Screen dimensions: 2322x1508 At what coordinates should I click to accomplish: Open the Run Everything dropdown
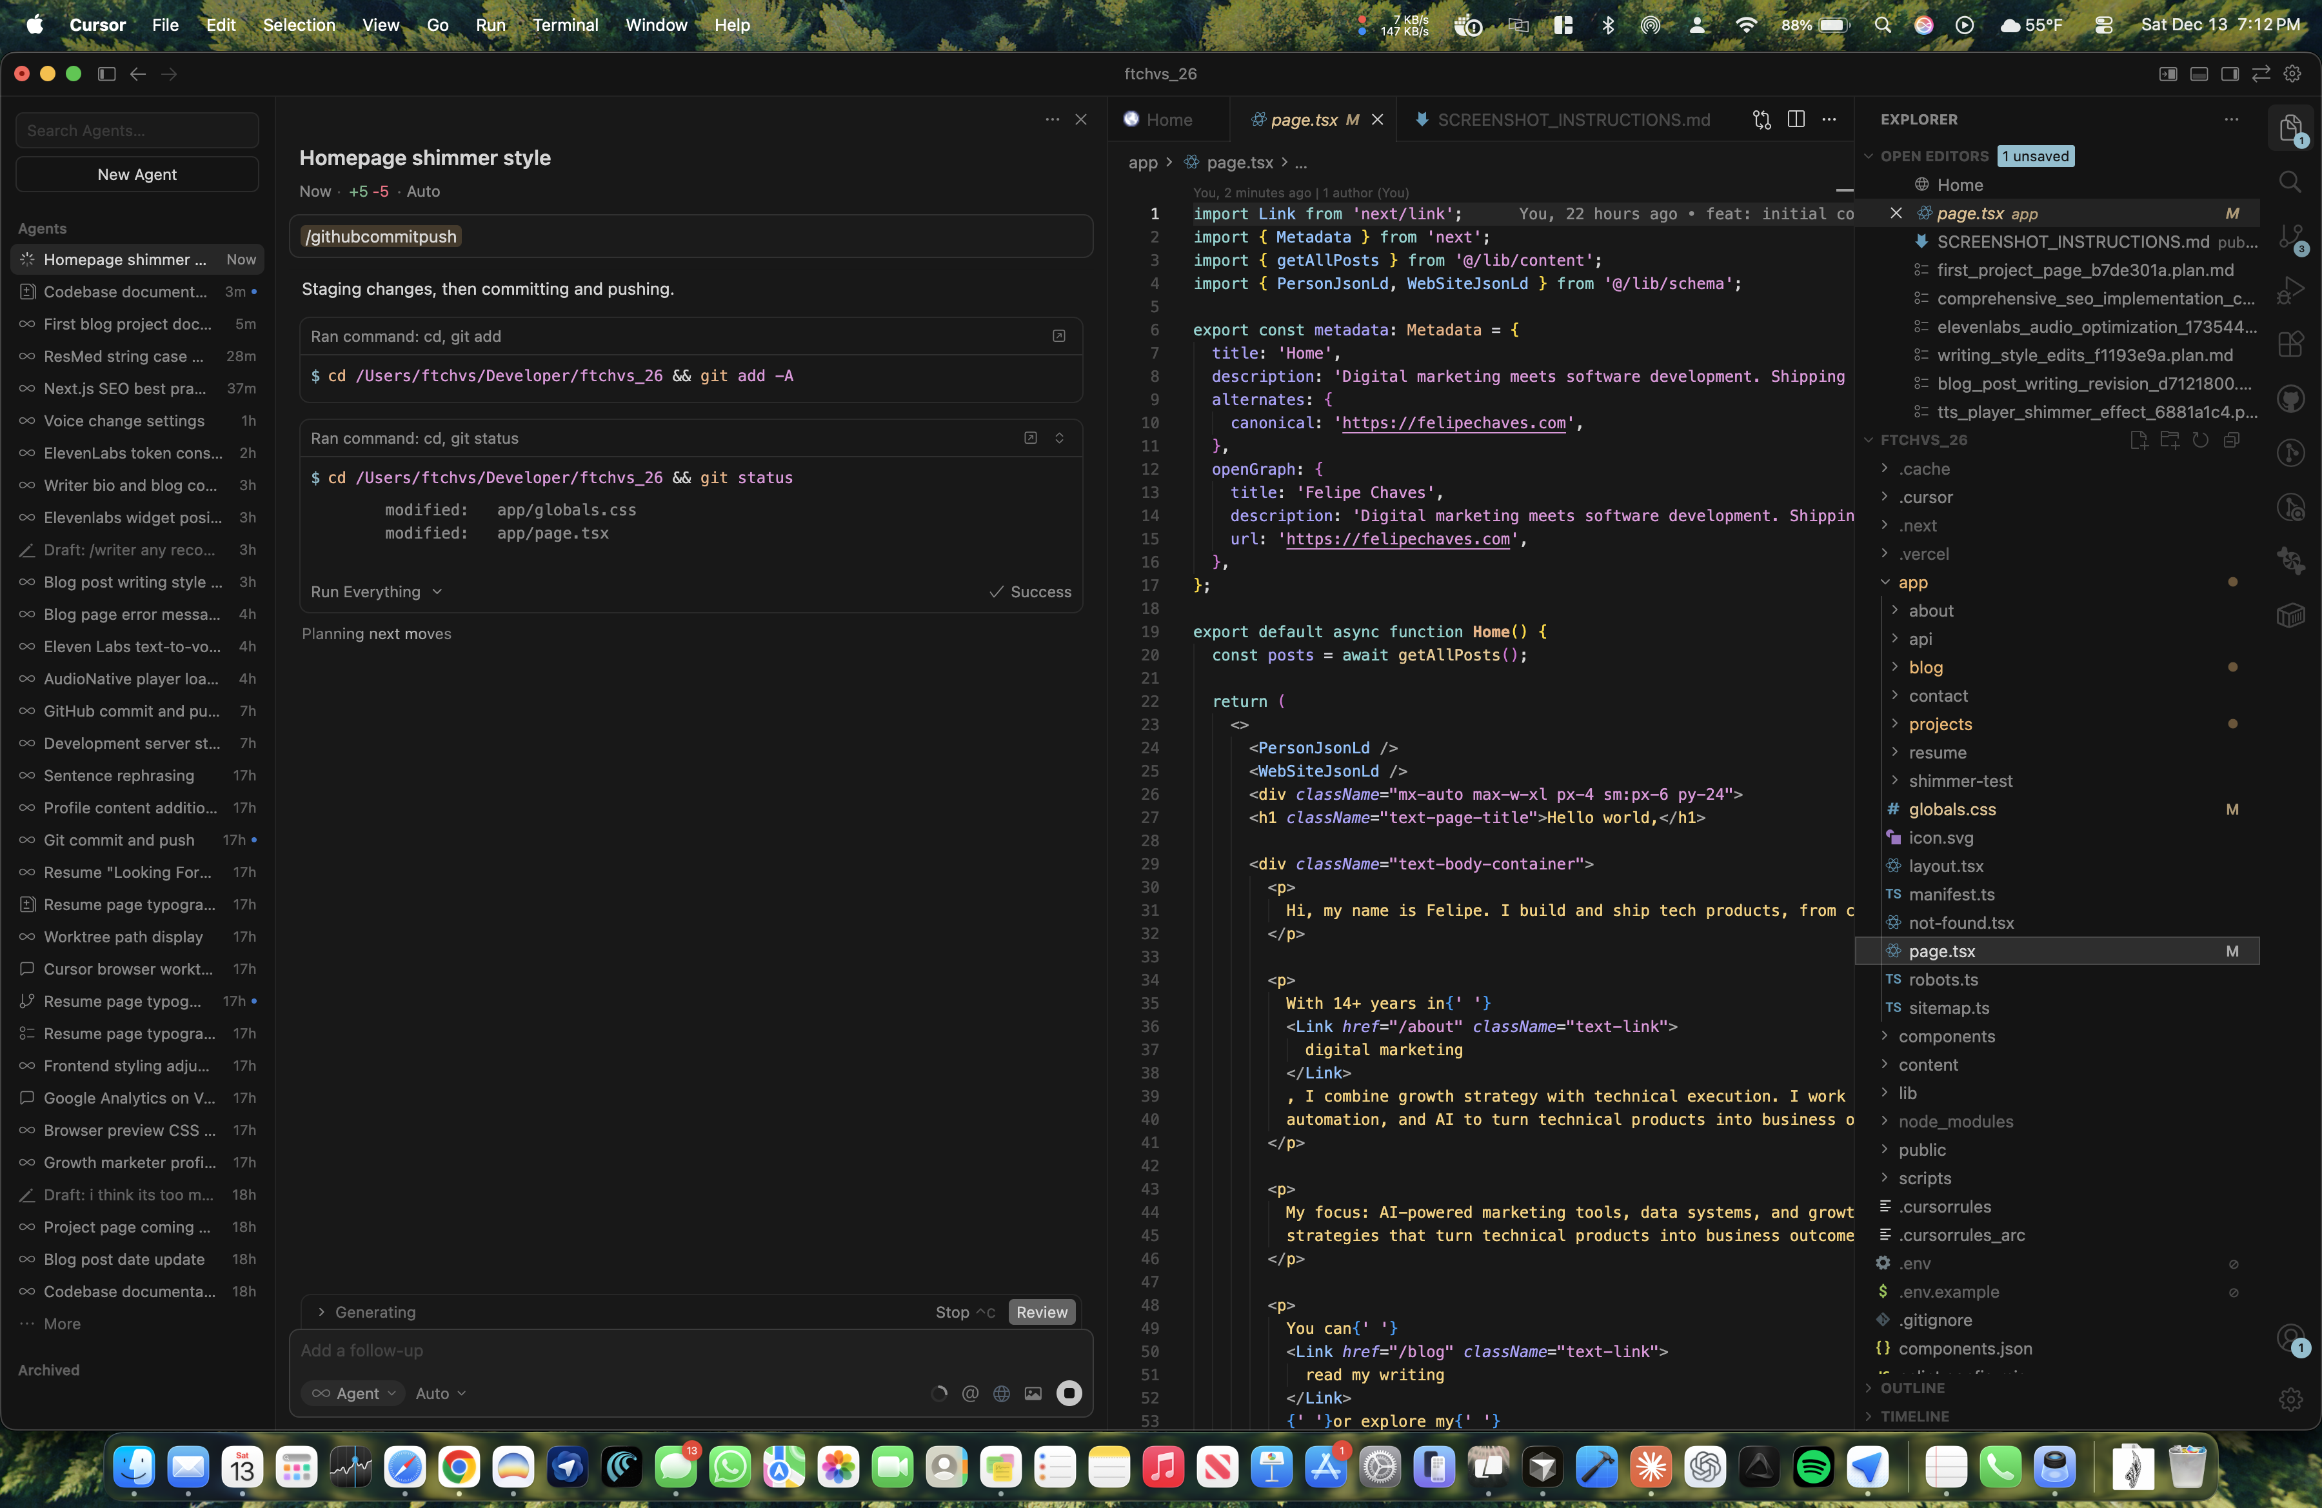click(x=375, y=592)
